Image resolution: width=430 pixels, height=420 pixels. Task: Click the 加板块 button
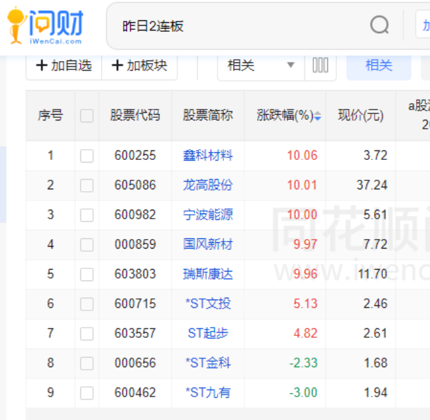pos(139,66)
